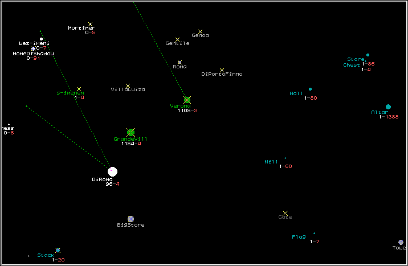
Task: Click the bez-imeni white planet dot
Action: (x=41, y=39)
